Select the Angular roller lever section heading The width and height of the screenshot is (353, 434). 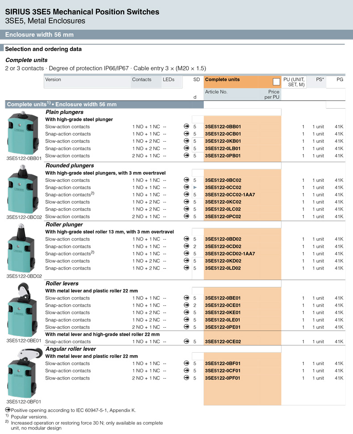coord(71,349)
